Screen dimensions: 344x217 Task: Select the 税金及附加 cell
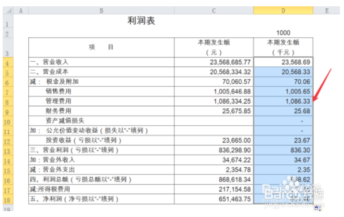101,81
